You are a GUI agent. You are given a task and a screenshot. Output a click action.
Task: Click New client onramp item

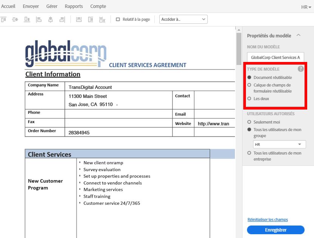[103, 163]
